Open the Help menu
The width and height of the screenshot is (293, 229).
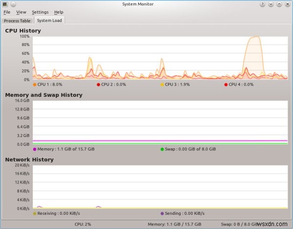tap(59, 12)
